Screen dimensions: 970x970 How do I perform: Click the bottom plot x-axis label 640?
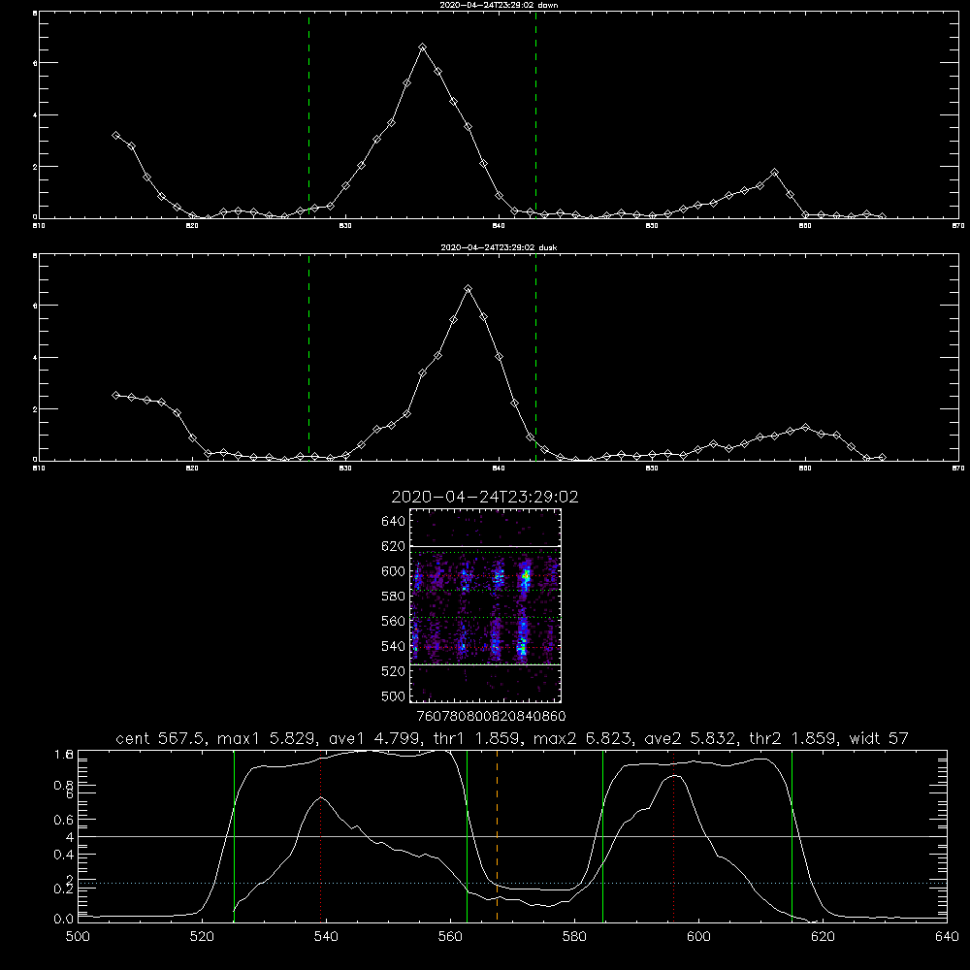[947, 937]
